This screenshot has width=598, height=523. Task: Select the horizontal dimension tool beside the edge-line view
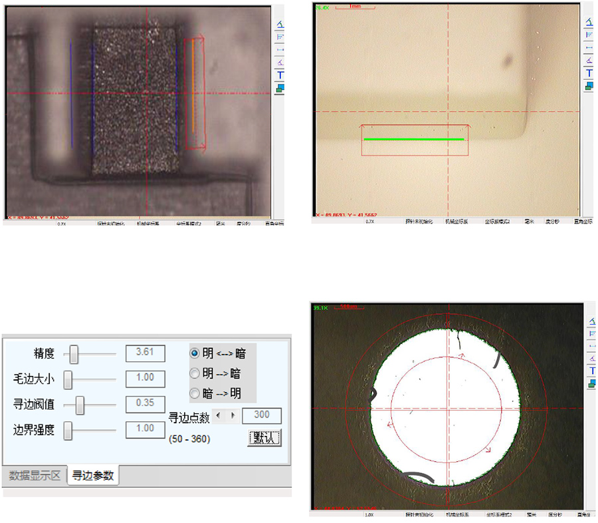pos(589,49)
